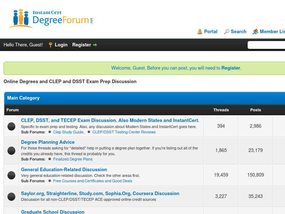
Task: Click the key icon next to Login
Action: coord(51,45)
